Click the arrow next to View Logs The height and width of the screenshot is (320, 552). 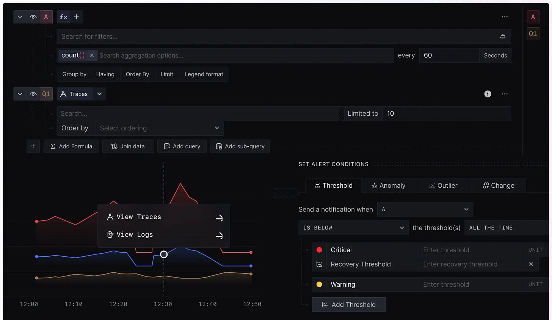click(x=219, y=236)
